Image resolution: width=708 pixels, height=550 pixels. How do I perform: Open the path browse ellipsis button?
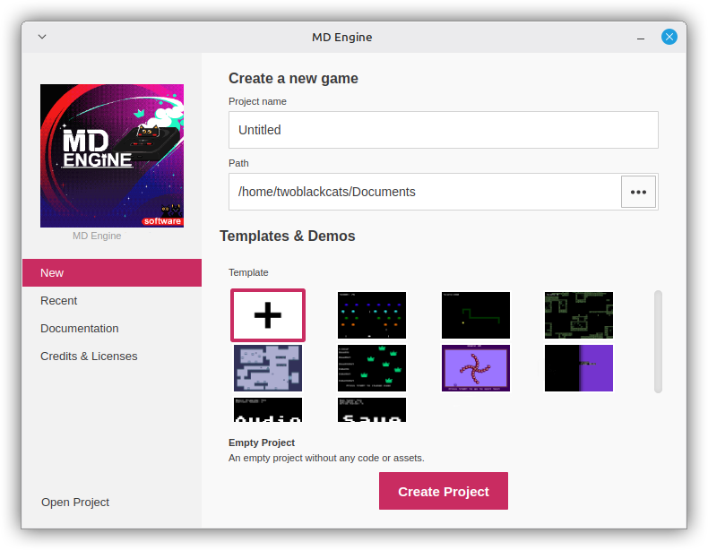[x=638, y=192]
